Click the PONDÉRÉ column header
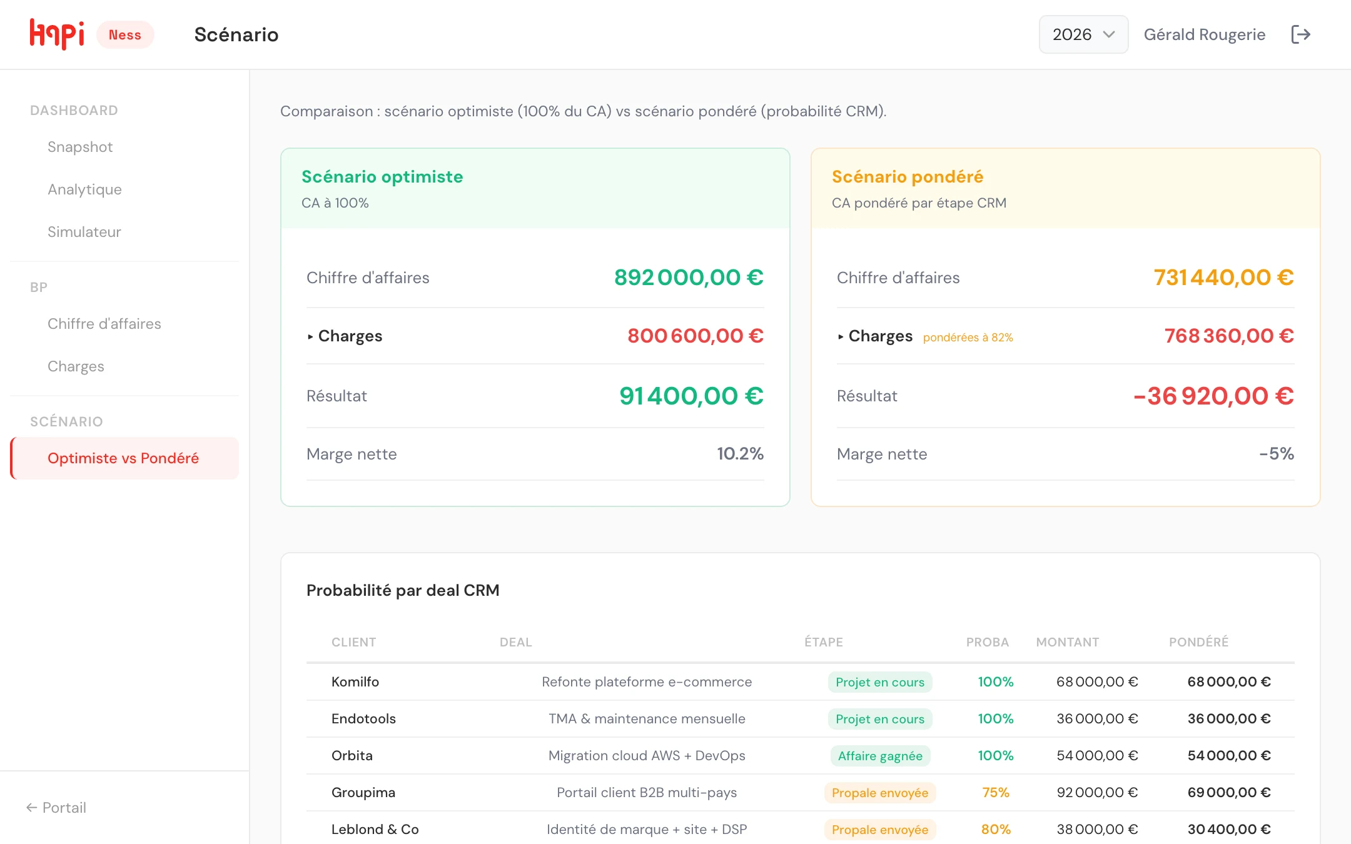This screenshot has width=1351, height=844. click(x=1198, y=642)
